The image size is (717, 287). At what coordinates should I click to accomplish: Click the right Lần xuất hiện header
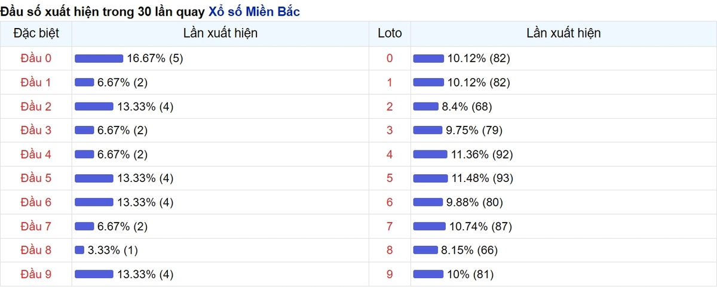pyautogui.click(x=563, y=33)
